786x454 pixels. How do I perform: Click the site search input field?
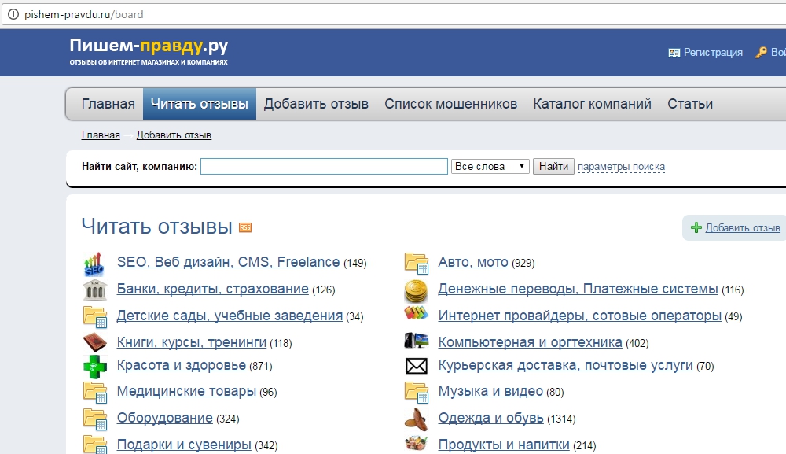324,167
